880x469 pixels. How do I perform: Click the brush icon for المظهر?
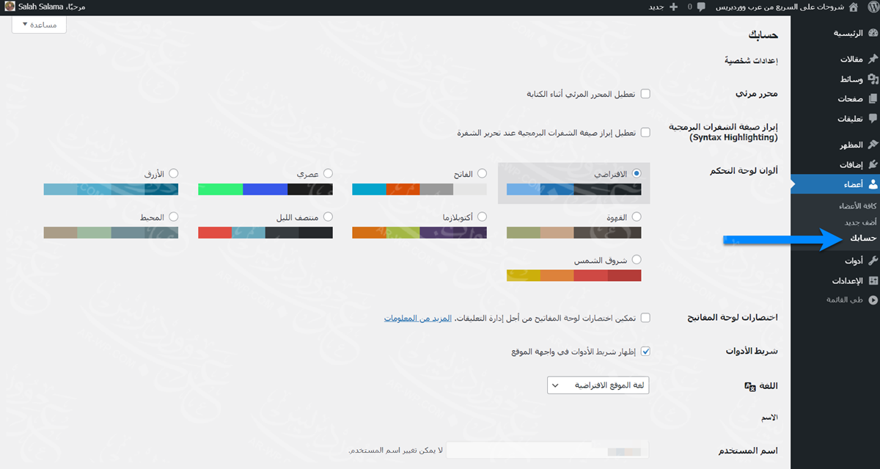pos(873,145)
